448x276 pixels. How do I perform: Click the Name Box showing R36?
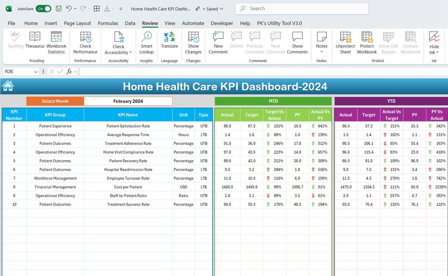point(18,72)
